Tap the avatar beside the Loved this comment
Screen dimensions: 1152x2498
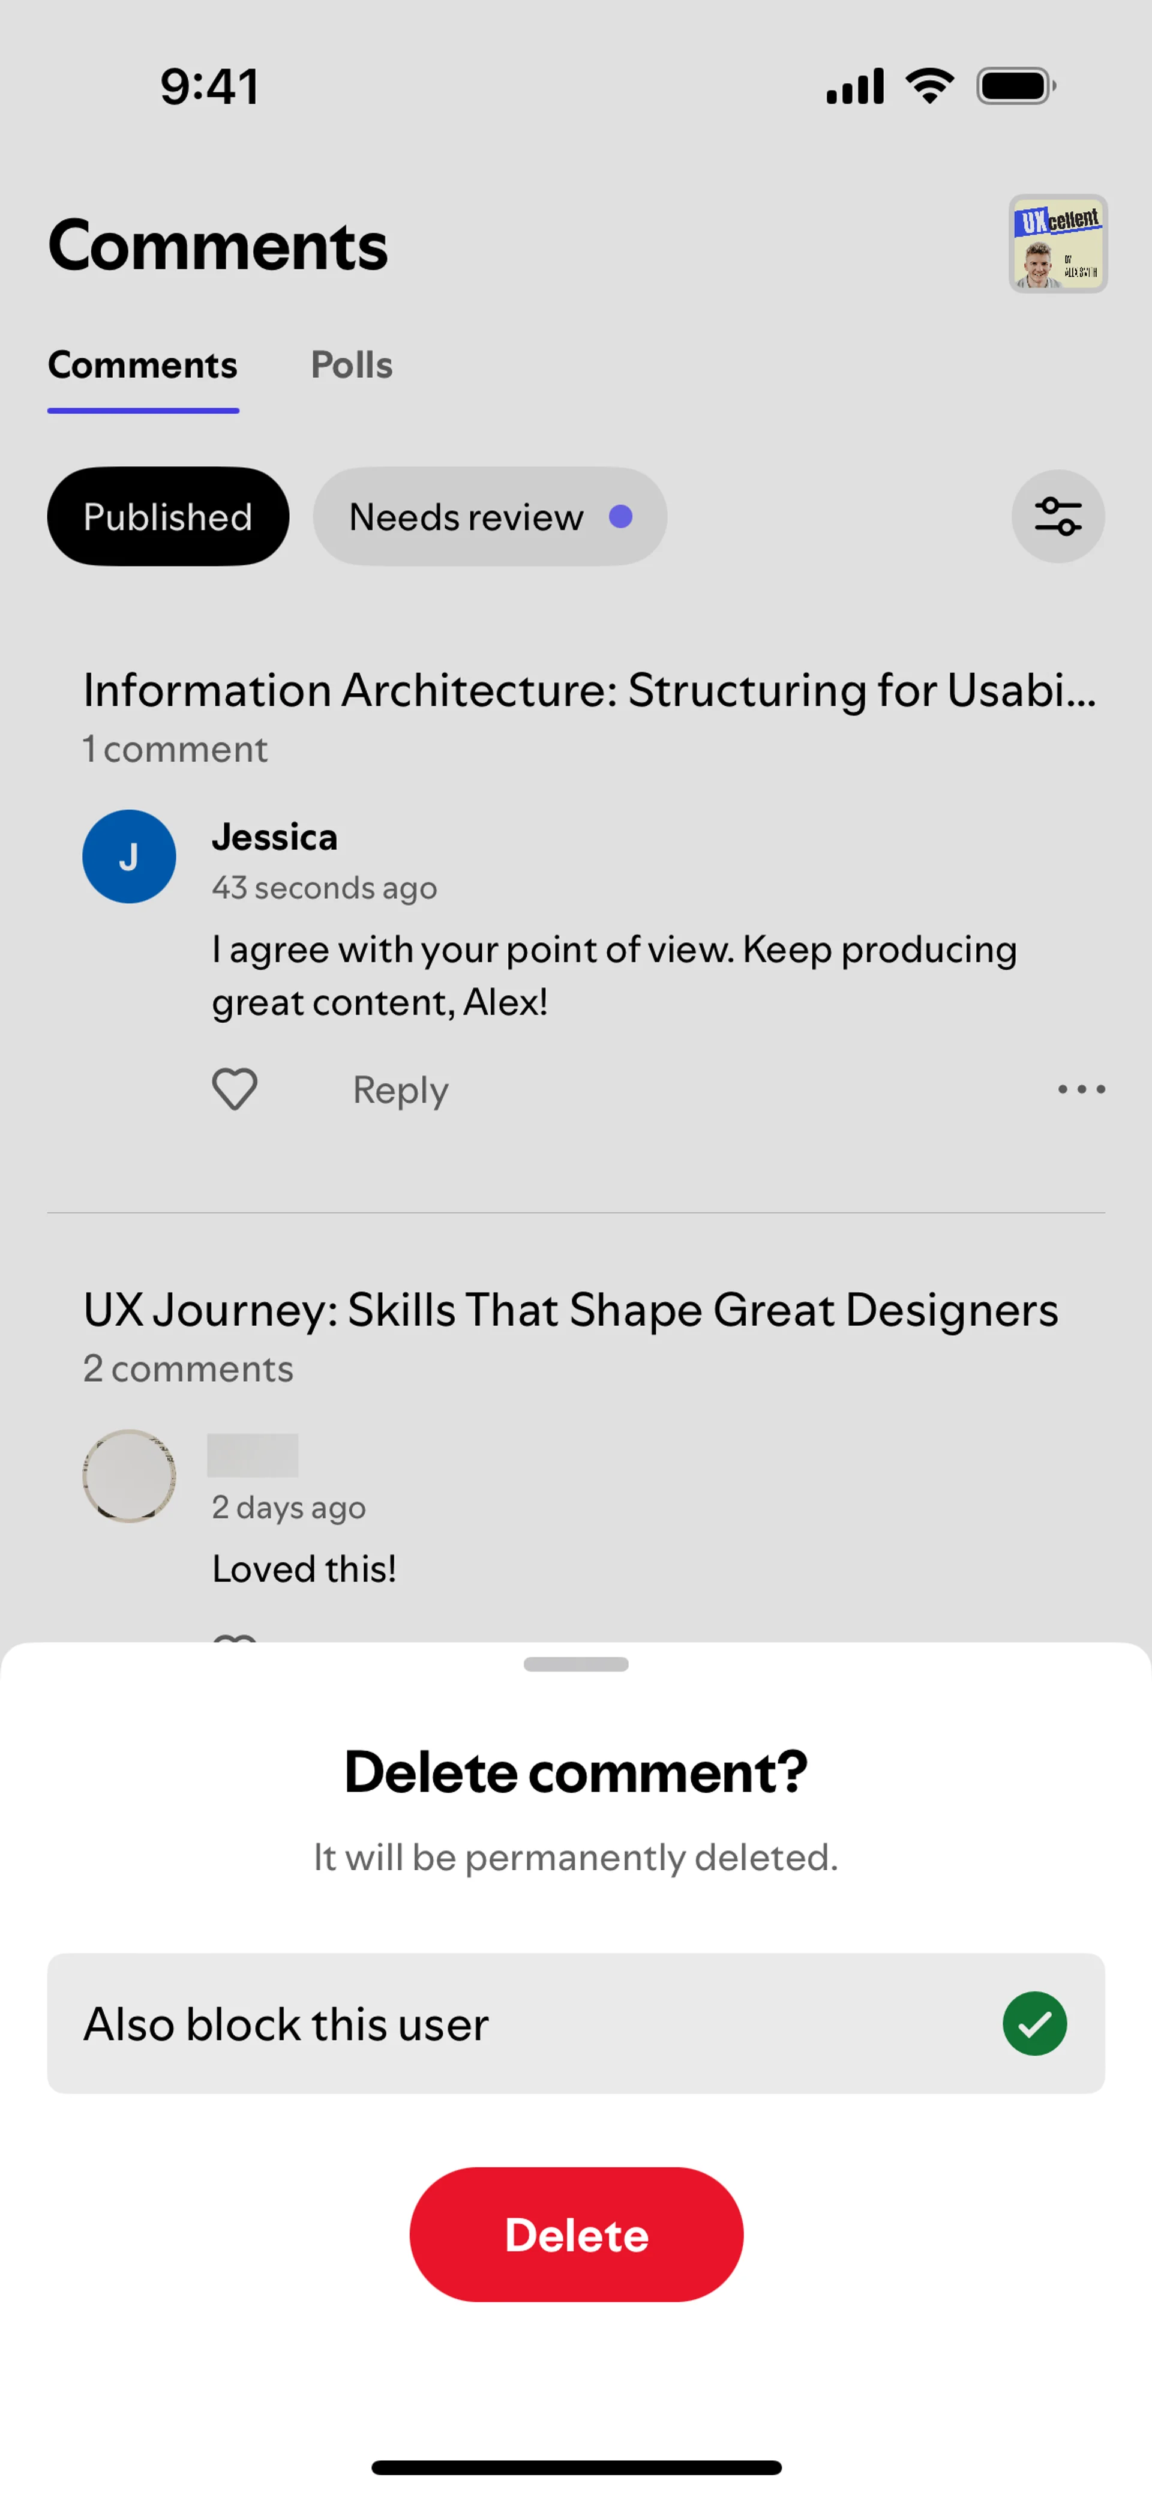pyautogui.click(x=129, y=1475)
